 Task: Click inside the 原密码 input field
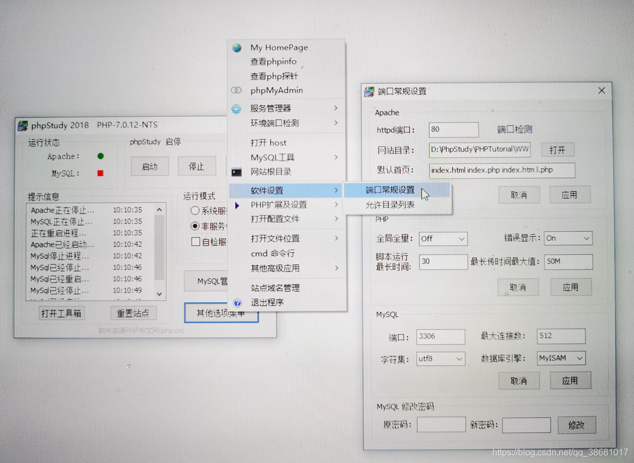[441, 425]
